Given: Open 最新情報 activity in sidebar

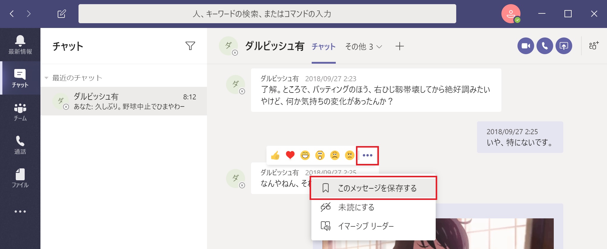Looking at the screenshot, I should click(x=20, y=45).
